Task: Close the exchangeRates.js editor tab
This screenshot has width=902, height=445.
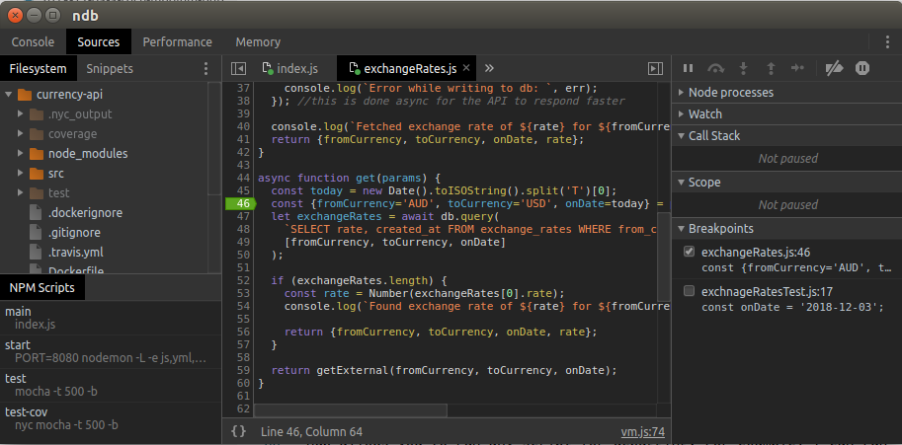Action: click(466, 68)
